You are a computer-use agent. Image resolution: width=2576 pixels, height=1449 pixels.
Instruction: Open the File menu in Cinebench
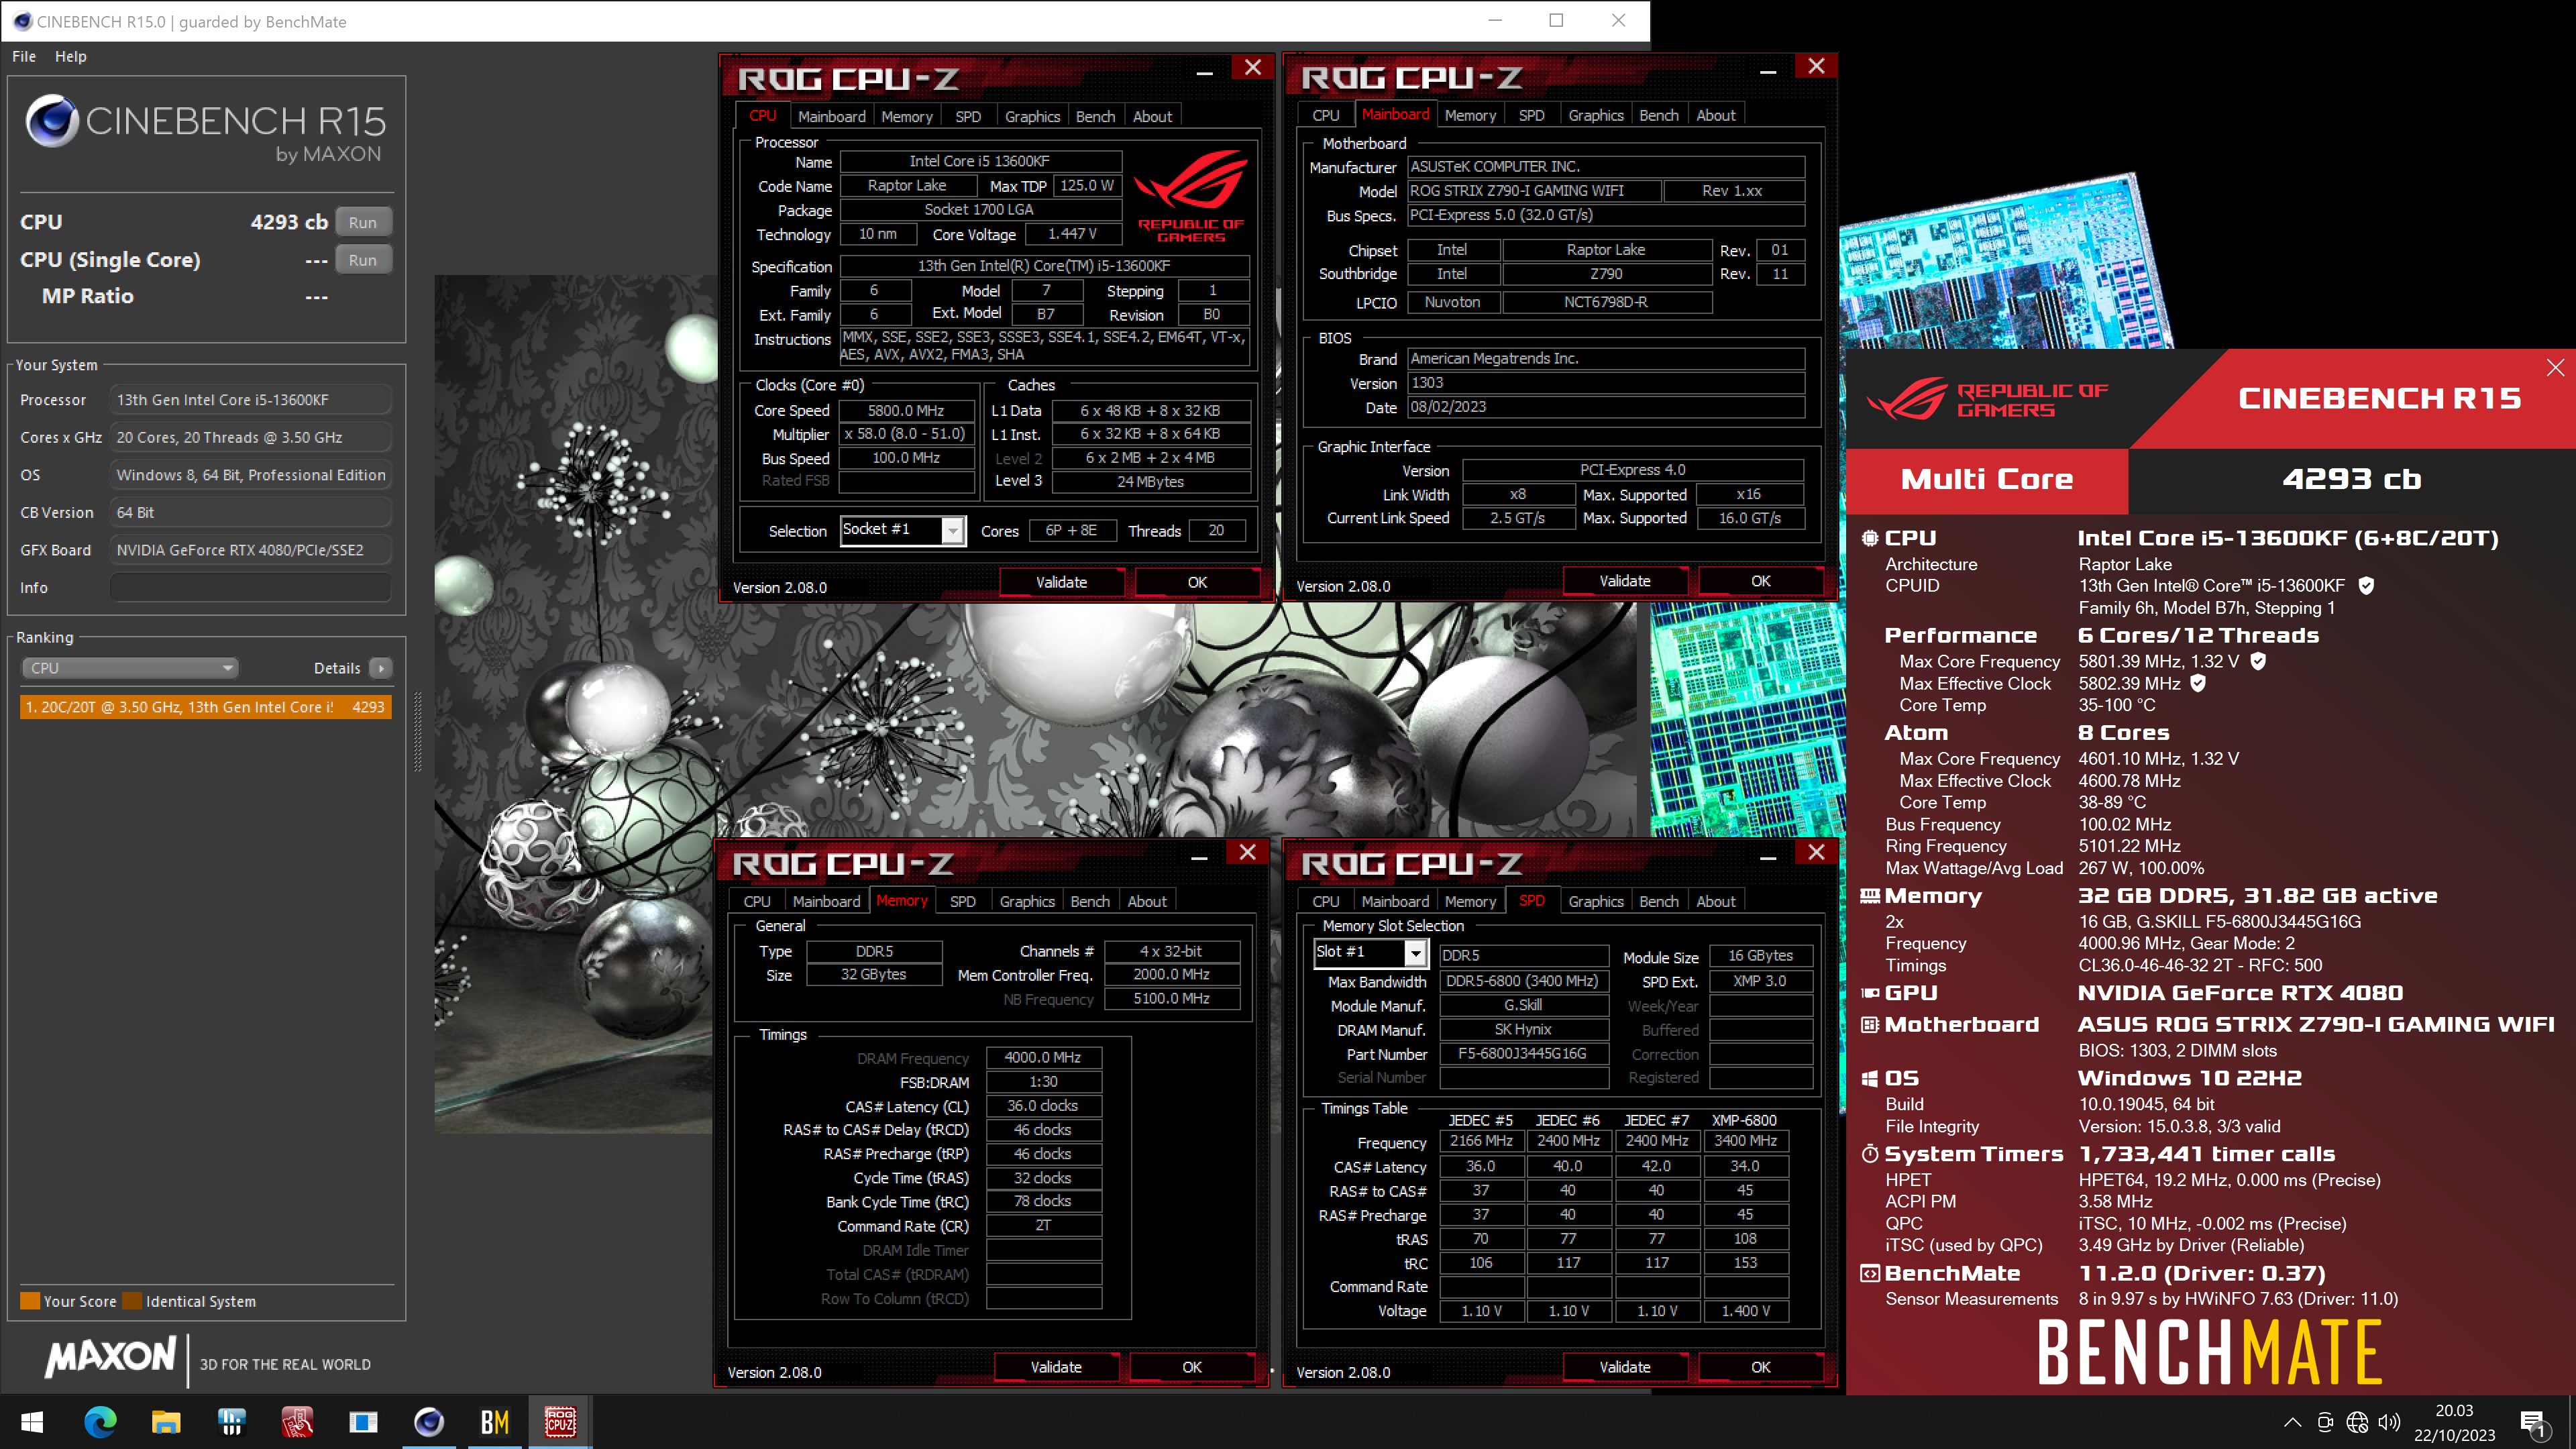(24, 56)
